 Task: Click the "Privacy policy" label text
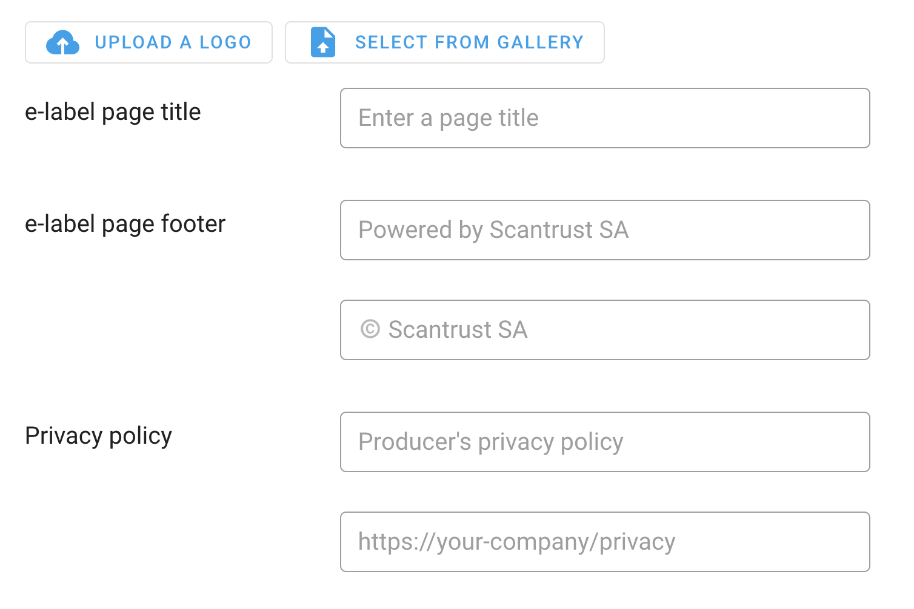tap(98, 436)
